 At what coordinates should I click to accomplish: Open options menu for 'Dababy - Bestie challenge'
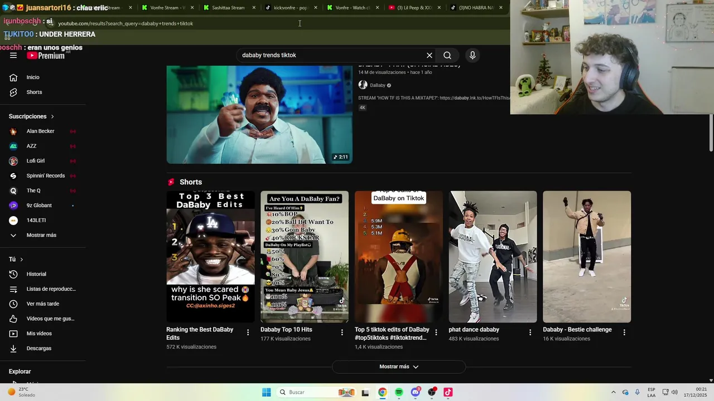pos(624,332)
